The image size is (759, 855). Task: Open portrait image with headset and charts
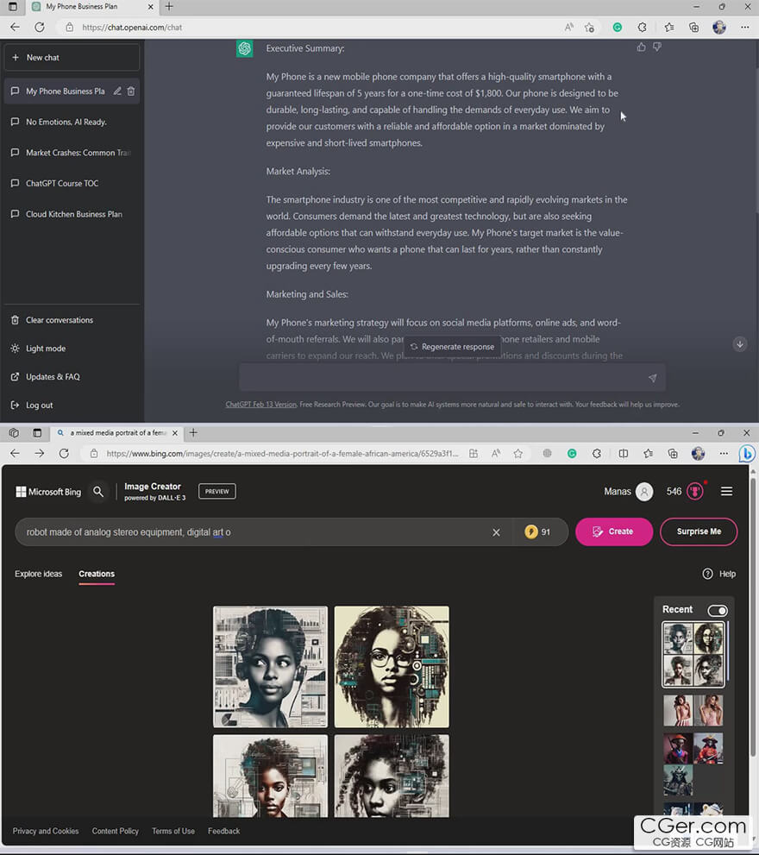271,667
